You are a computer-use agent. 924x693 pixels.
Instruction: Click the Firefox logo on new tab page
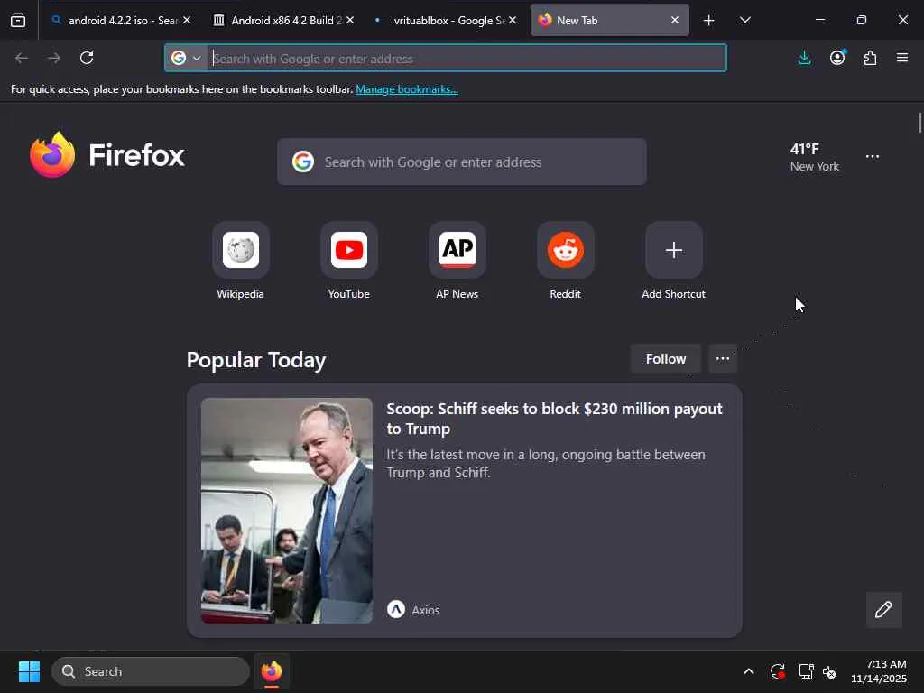click(x=106, y=155)
